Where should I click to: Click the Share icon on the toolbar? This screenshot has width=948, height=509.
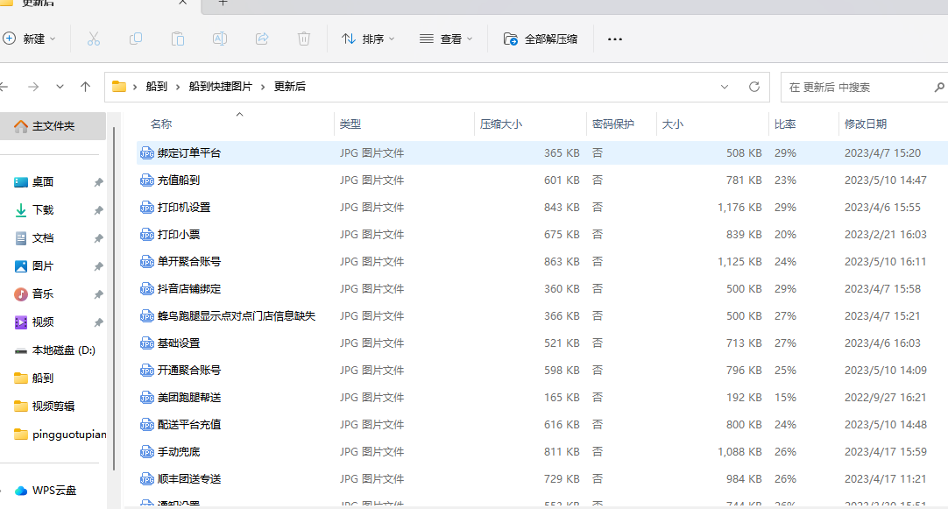[262, 39]
